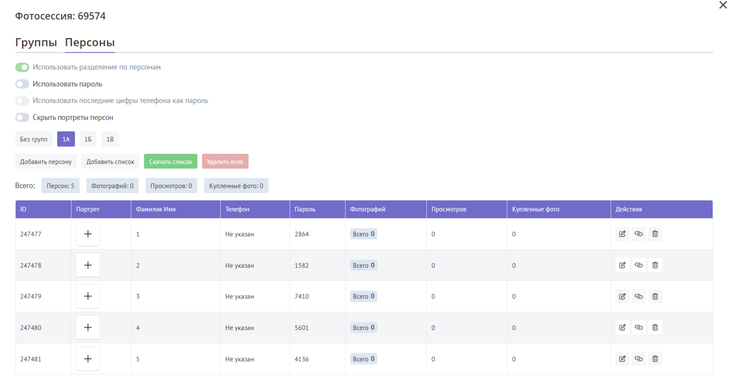Click the link icon for person 247478
Screen dimensions: 733x383
pyautogui.click(x=639, y=265)
